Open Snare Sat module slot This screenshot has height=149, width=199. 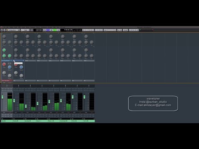click(x=19, y=81)
